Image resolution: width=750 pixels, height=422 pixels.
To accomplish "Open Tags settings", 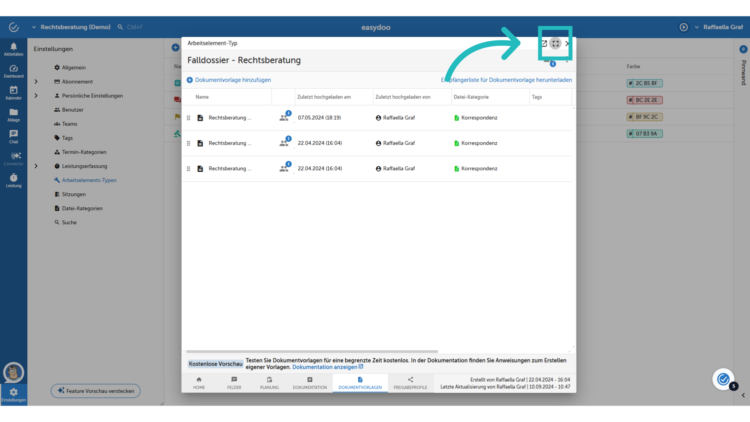I will 63,138.
